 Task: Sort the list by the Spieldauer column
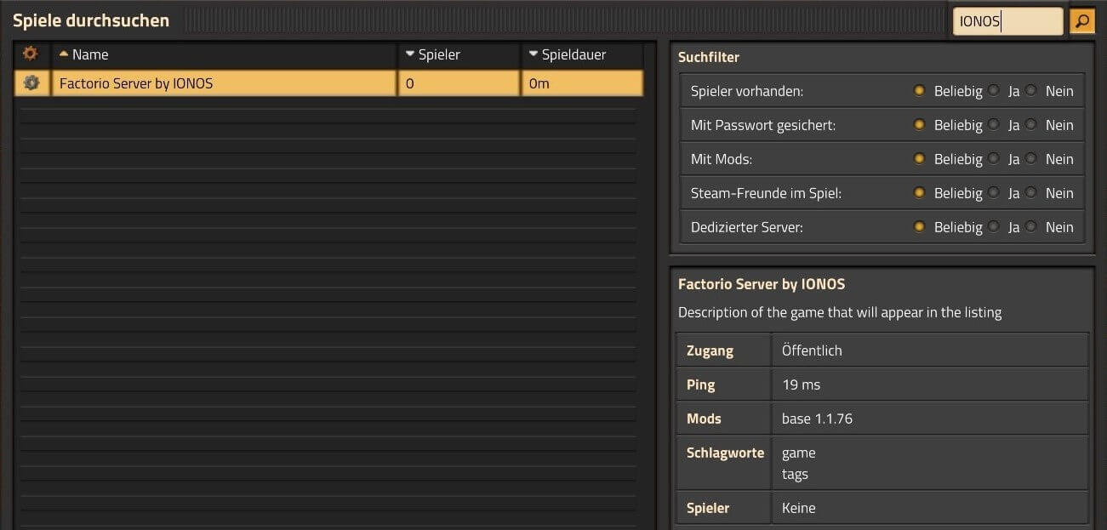click(582, 54)
